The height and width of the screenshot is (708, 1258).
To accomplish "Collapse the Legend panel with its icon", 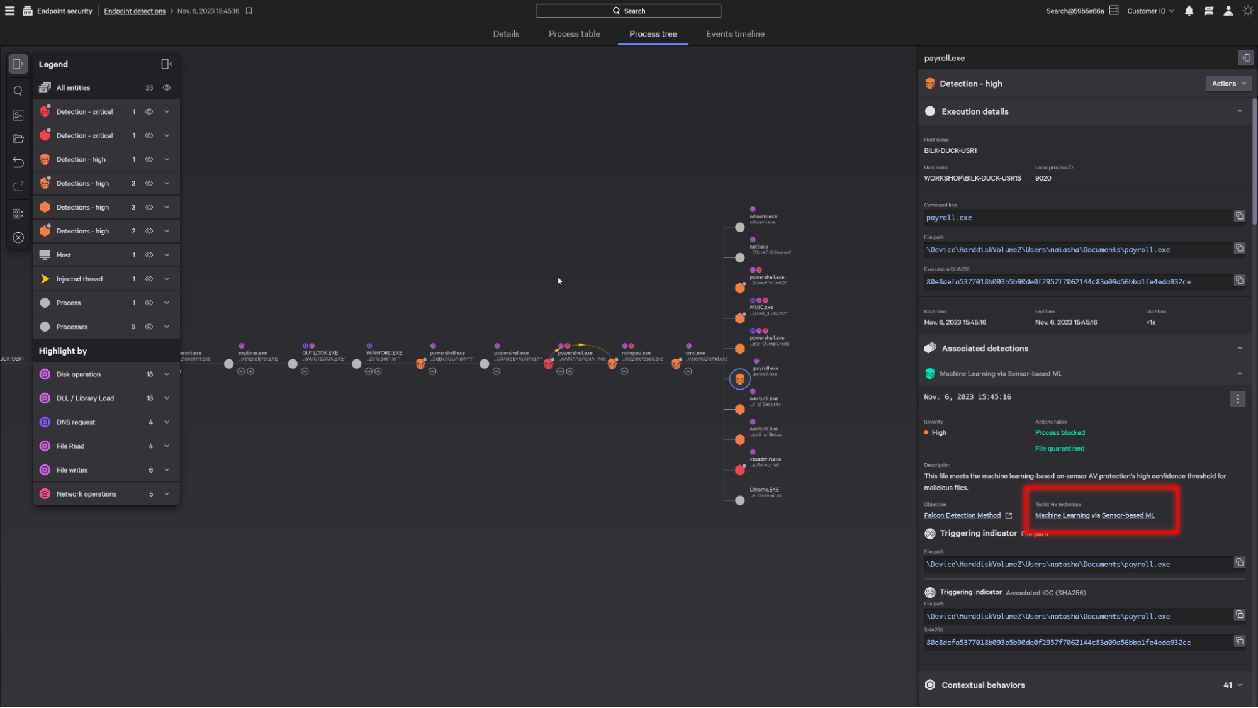I will coord(166,64).
